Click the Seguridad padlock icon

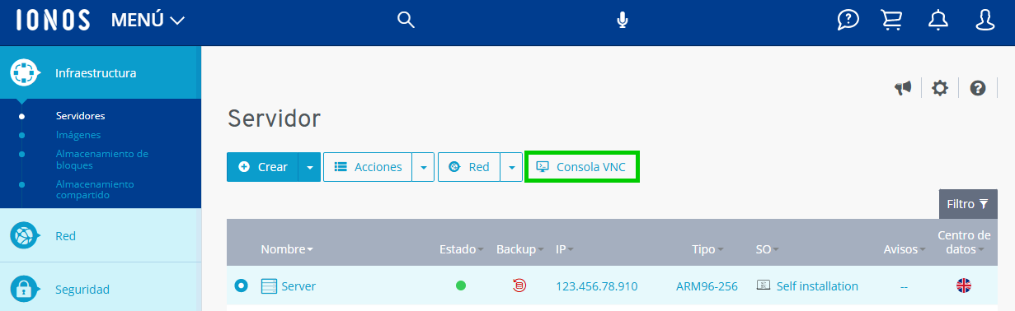(25, 289)
